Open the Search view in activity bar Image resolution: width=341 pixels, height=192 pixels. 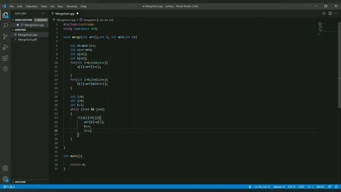click(5, 26)
